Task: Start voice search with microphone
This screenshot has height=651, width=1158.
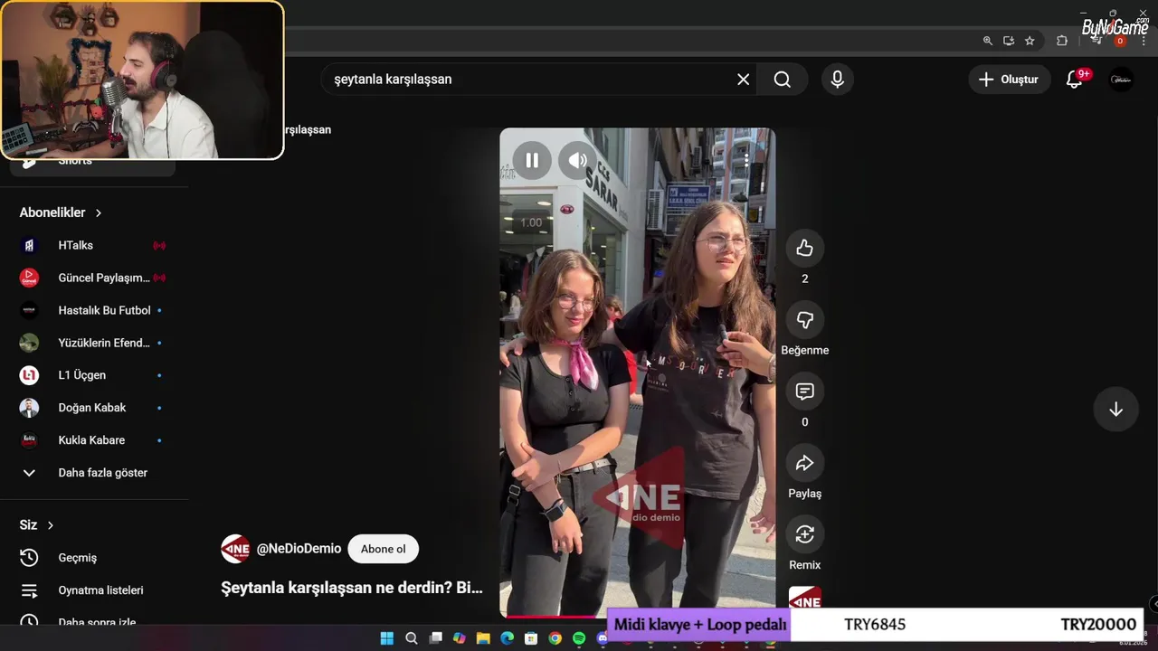Action: tap(838, 80)
